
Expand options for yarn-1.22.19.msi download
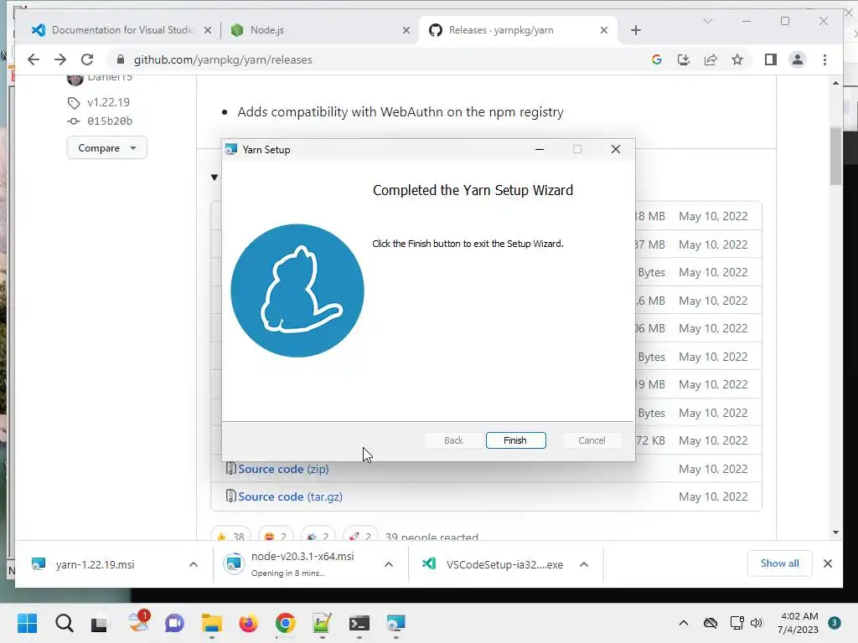(194, 564)
